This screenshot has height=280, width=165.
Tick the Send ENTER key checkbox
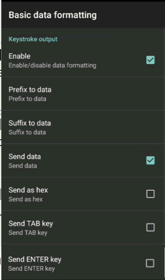[x=150, y=263]
